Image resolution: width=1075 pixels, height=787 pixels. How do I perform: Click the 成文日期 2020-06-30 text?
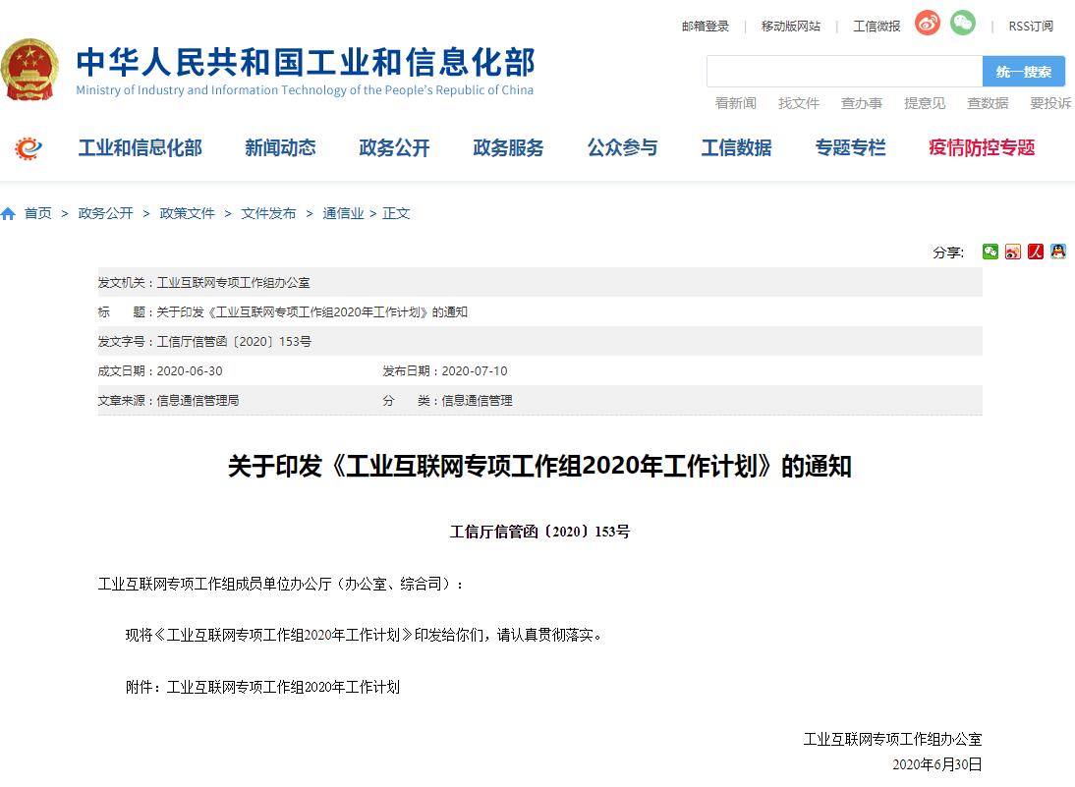(x=160, y=370)
